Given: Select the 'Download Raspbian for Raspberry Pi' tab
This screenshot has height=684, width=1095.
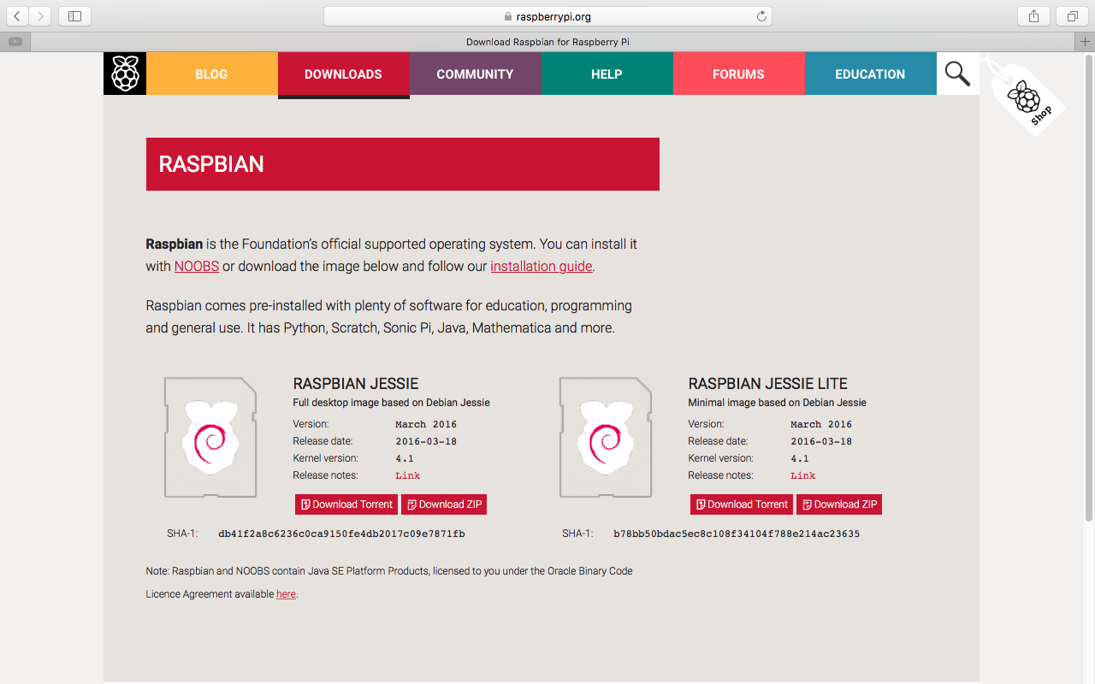Looking at the screenshot, I should coord(547,41).
